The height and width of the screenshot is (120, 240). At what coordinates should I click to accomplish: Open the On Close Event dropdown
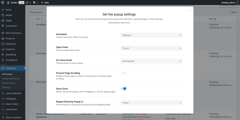tap(151, 61)
